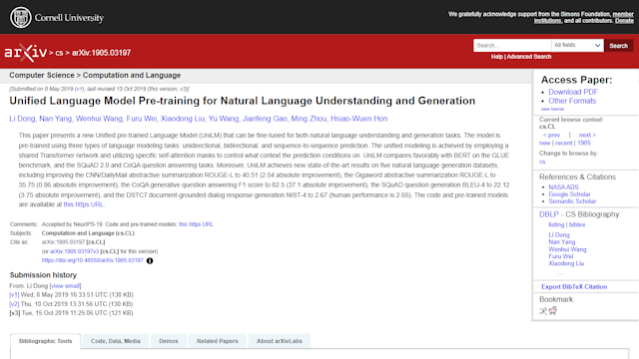Image resolution: width=639 pixels, height=359 pixels.
Task: Go to previous paper via prev
Action: (552, 136)
